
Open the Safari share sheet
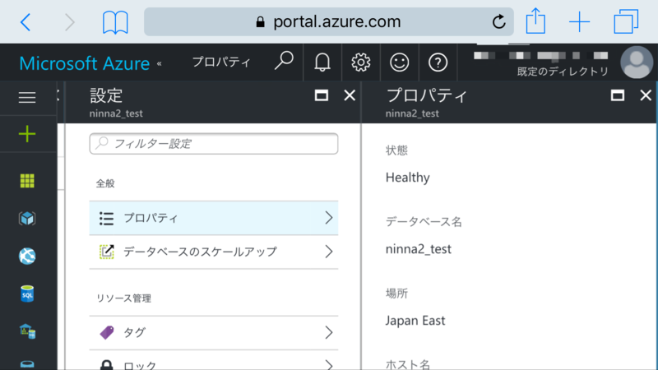(536, 21)
